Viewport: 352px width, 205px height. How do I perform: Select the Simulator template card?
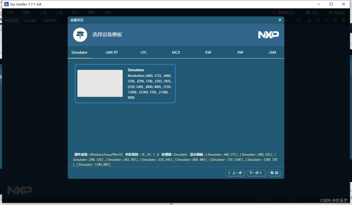125,84
